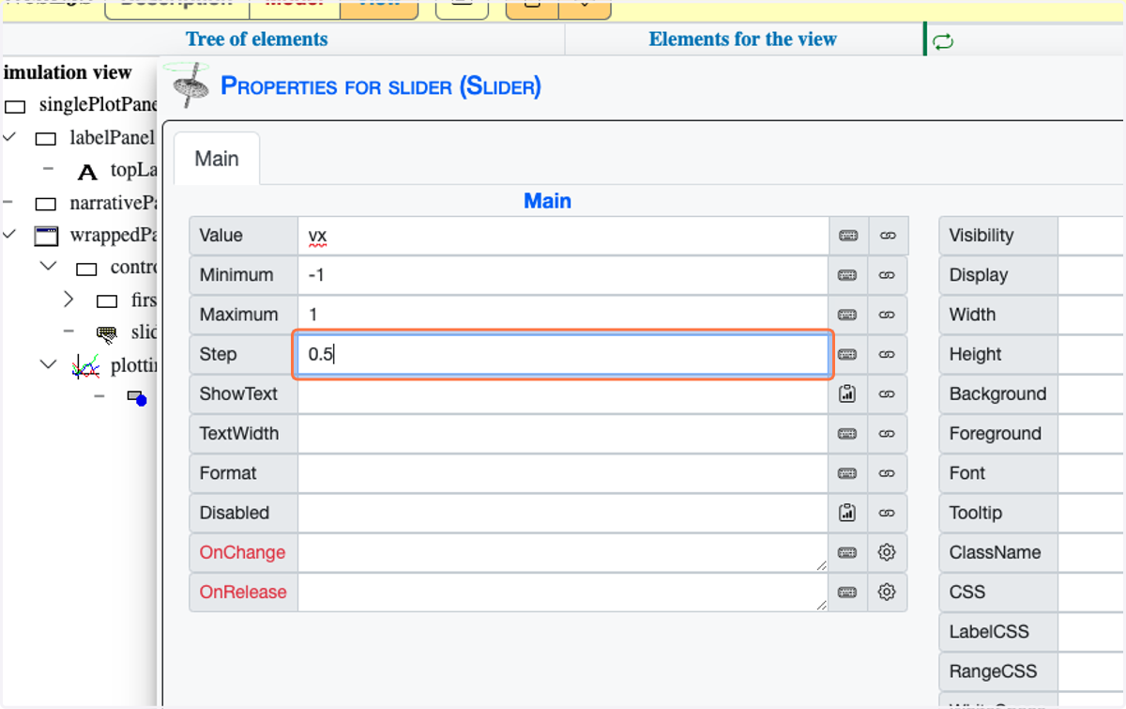Open the options clipboard icon for ShowText
This screenshot has width=1126, height=709.
click(848, 393)
